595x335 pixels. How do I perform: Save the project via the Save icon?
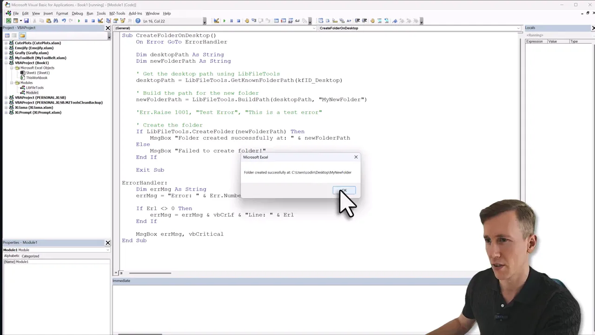coord(26,21)
